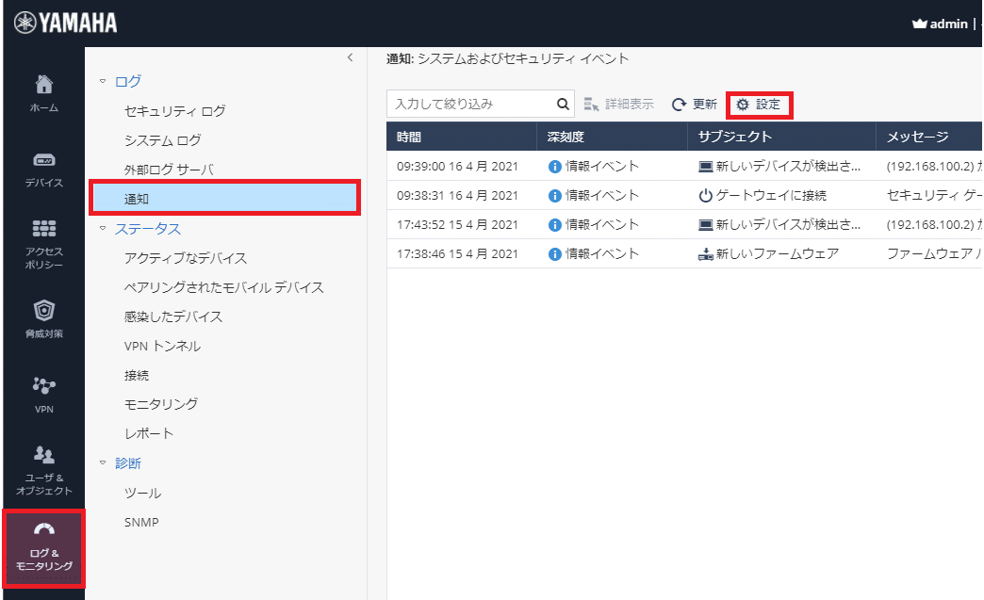984x600 pixels.
Task: Open セキュリティ ログ in the menu
Action: tap(174, 111)
